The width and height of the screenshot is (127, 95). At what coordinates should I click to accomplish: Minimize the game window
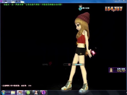click(116, 1)
